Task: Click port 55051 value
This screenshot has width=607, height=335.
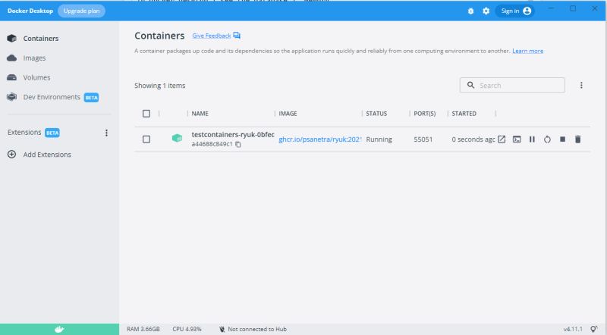Action: pos(423,139)
